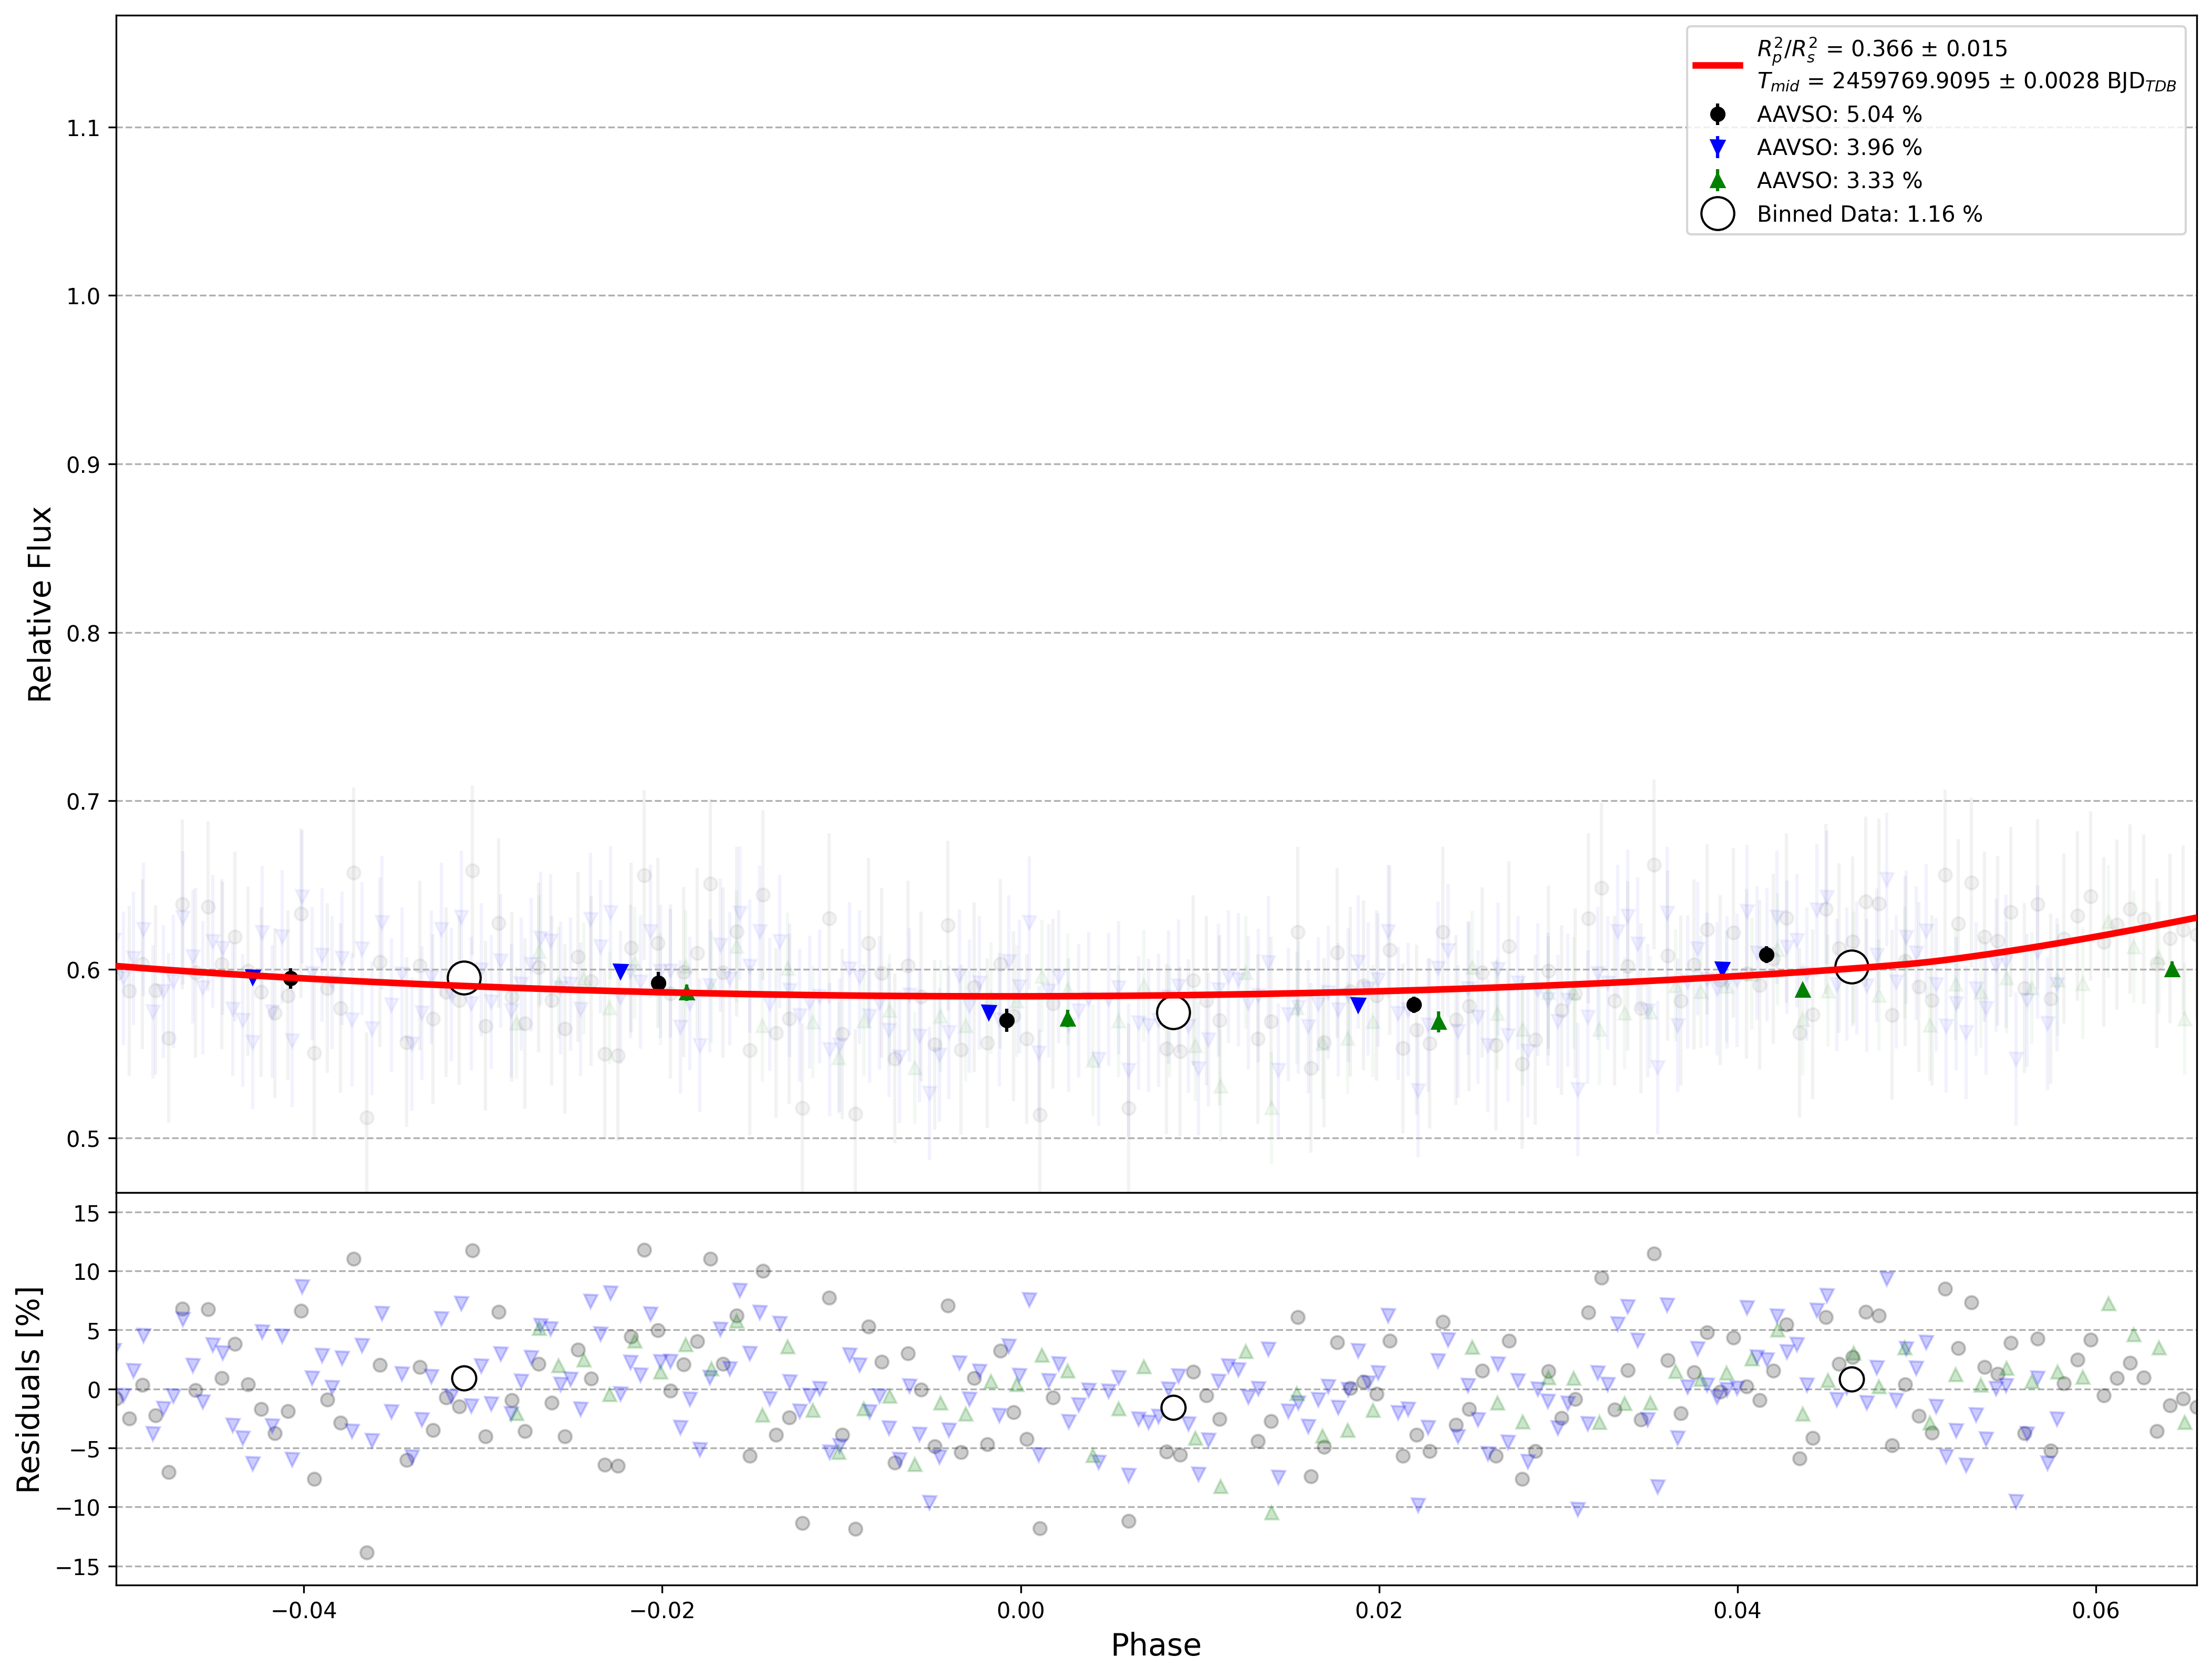The width and height of the screenshot is (2212, 1677).
Task: Click the 0.8 tick on Relative Flux axis
Action: [83, 633]
